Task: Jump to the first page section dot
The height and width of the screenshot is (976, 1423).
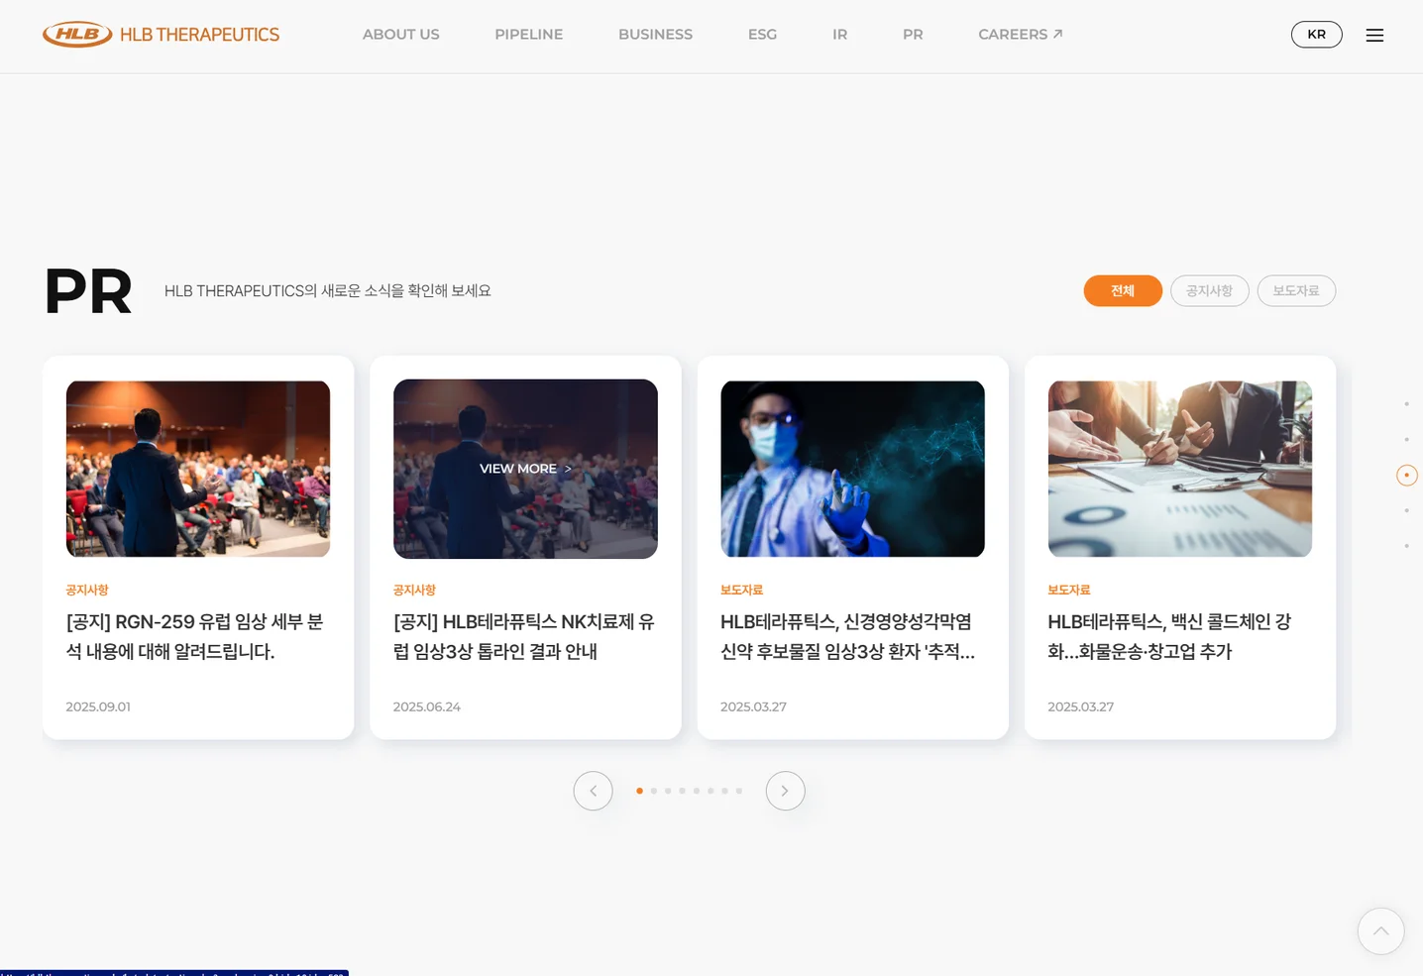Action: click(1406, 403)
